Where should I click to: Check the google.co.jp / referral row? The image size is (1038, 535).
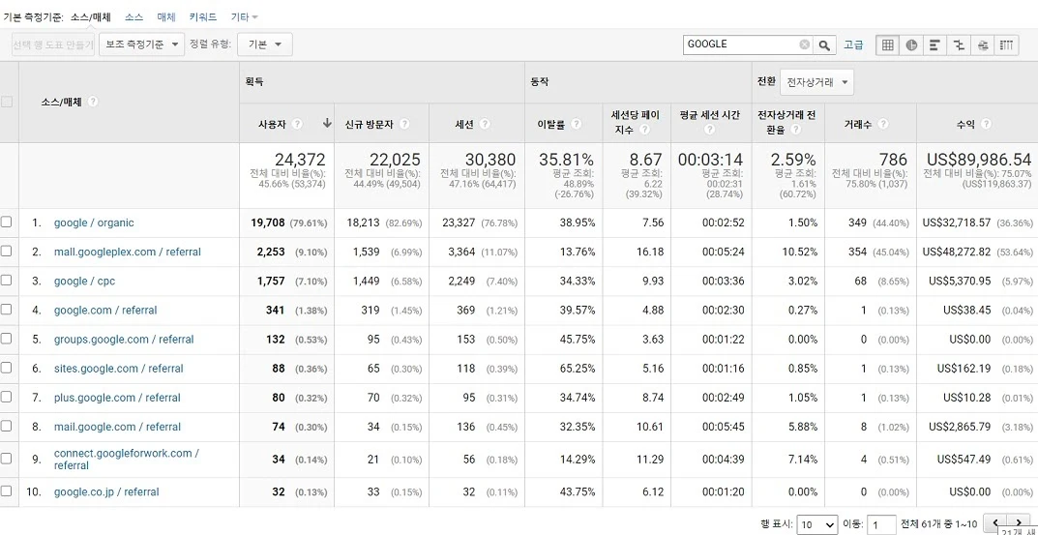(7, 491)
